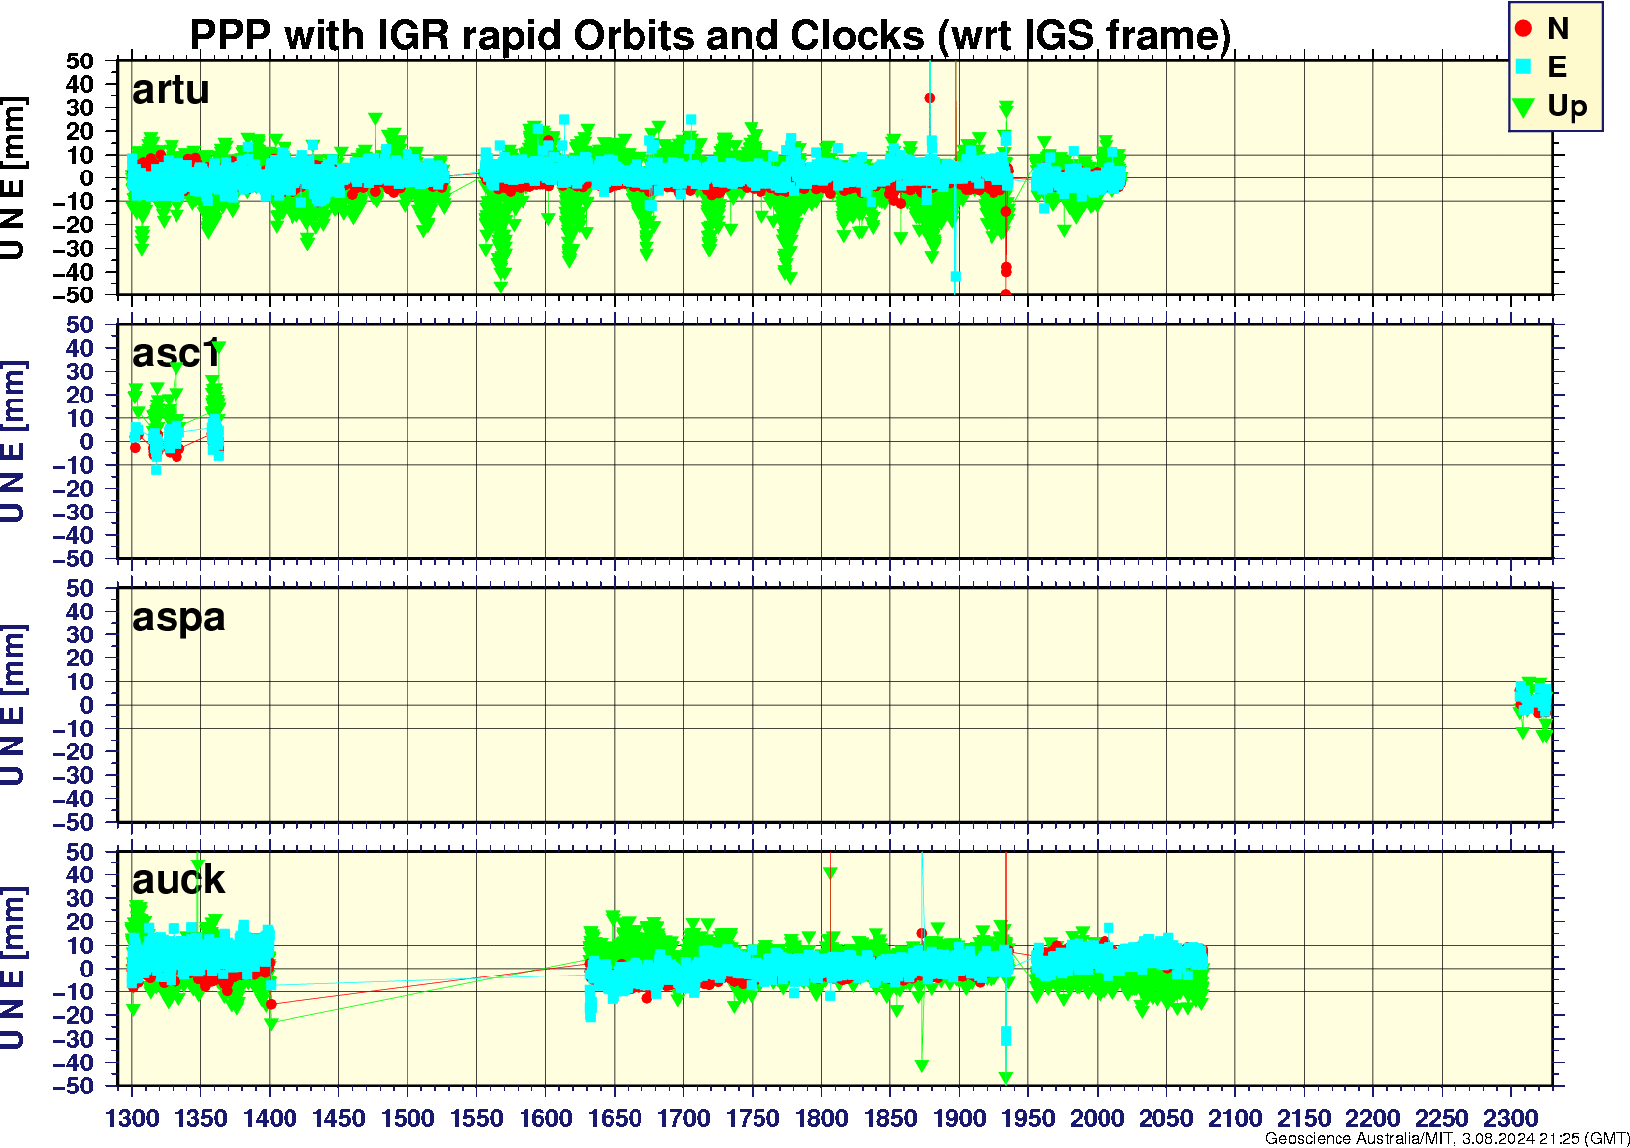Click x-axis tick label 1550
The width and height of the screenshot is (1630, 1148).
point(477,1118)
